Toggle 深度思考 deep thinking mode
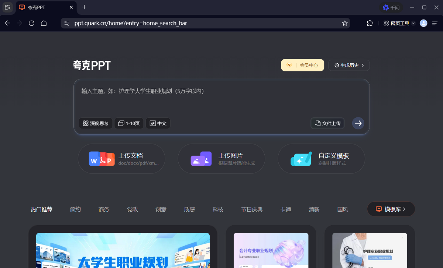This screenshot has width=443, height=268. (x=96, y=123)
